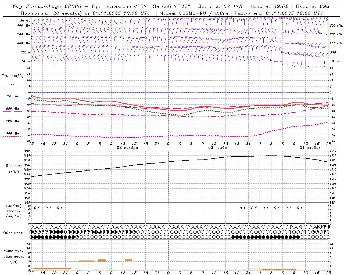Click the longitude value Долгота: 67.413
The image size is (344, 275).
click(220, 6)
